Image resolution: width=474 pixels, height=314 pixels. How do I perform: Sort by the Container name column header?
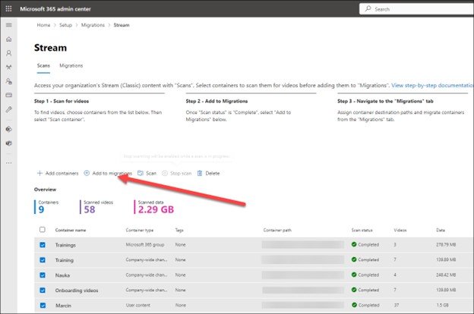(x=70, y=229)
